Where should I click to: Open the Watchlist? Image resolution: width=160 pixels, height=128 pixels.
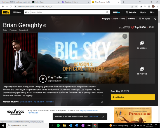(131, 12)
